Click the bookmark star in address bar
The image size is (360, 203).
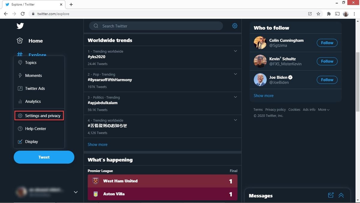point(318,14)
